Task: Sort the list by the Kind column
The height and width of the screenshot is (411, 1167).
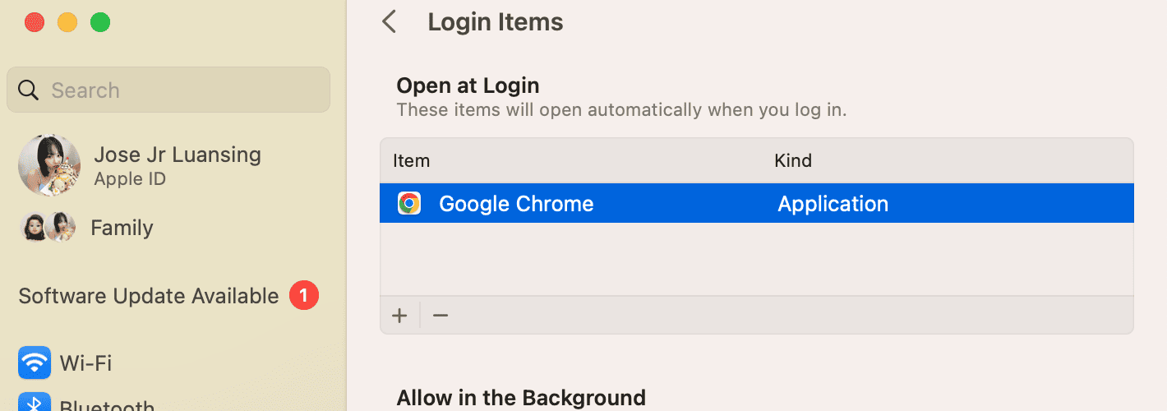Action: (x=793, y=161)
